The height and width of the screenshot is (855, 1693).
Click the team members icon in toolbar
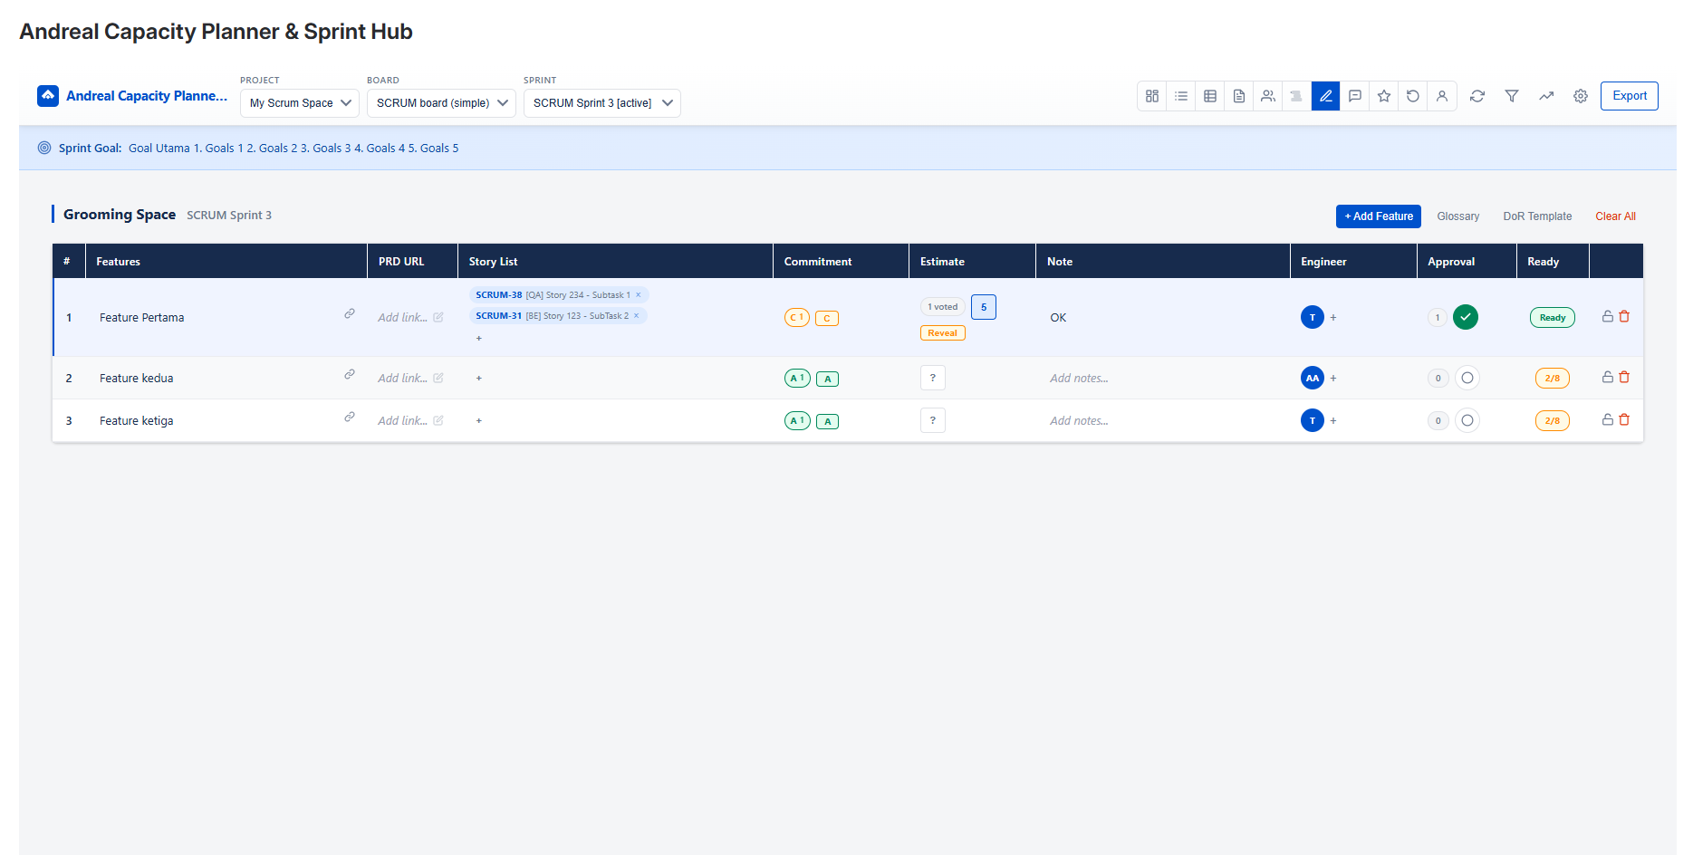pos(1267,95)
